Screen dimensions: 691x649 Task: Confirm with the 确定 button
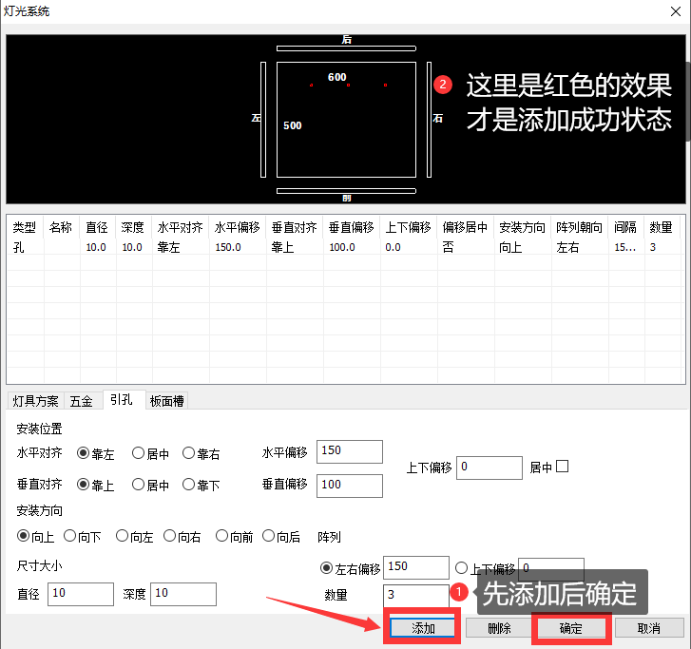click(x=570, y=628)
